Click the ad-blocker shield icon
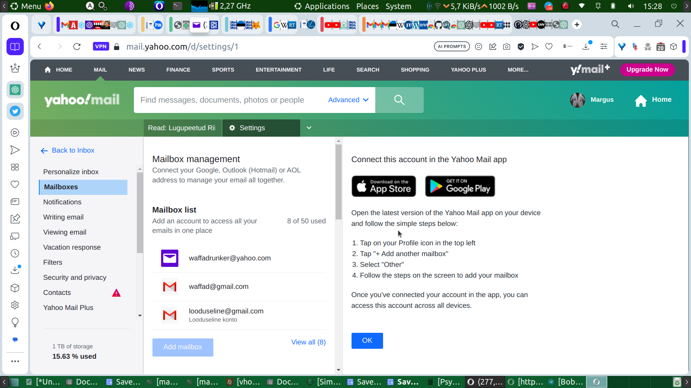This screenshot has width=691, height=388. [x=521, y=47]
